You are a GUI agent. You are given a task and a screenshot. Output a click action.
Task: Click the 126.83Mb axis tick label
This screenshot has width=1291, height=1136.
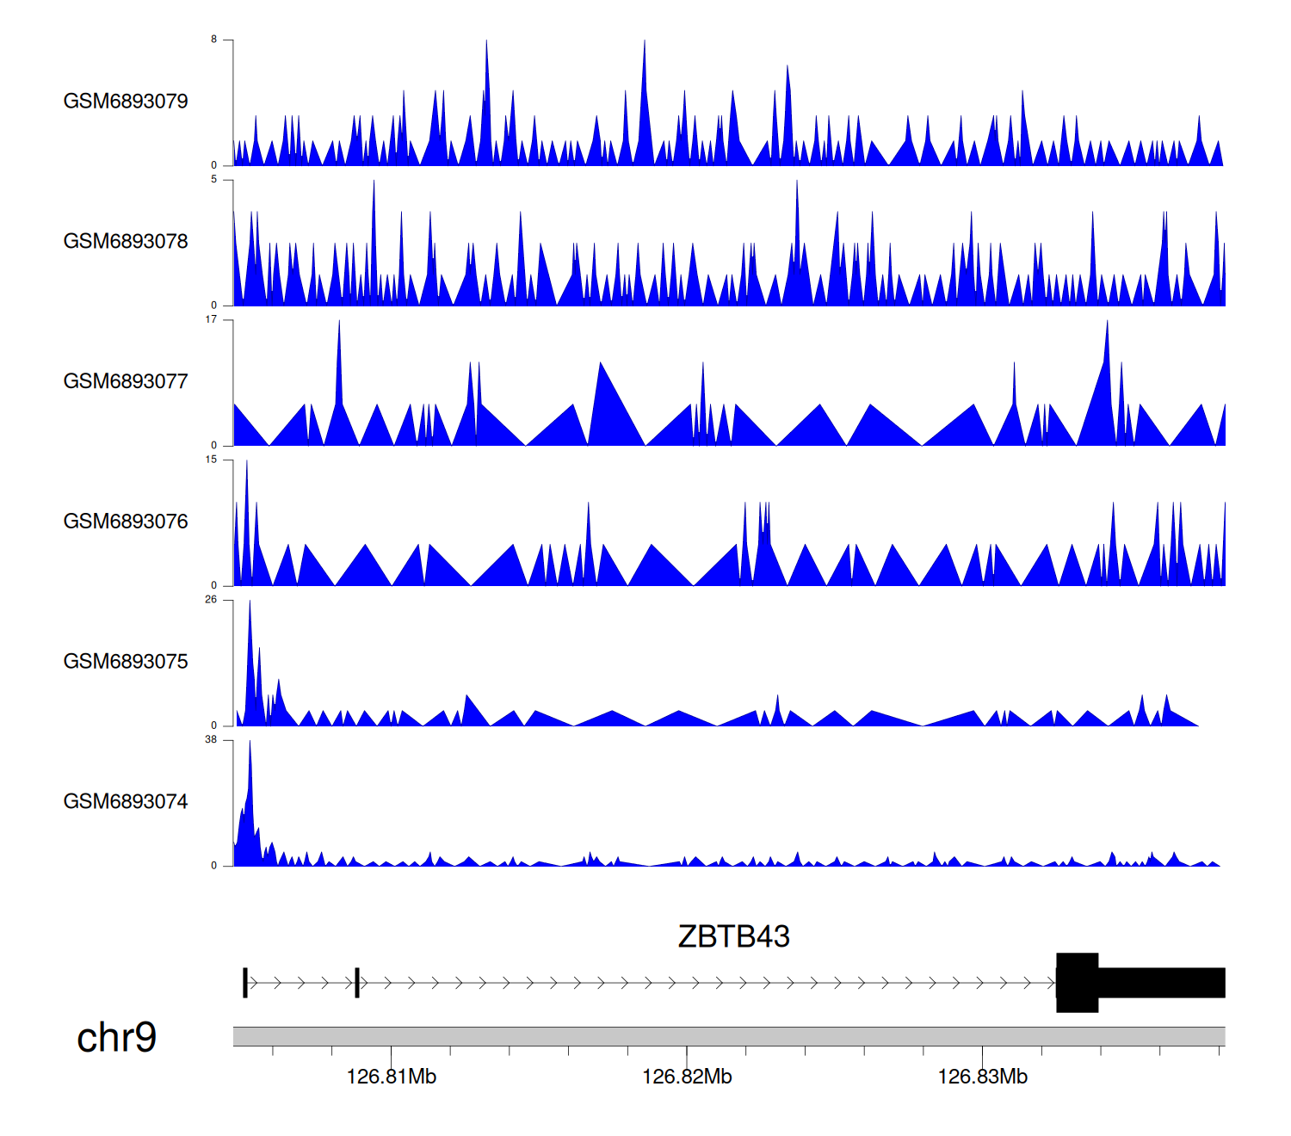click(982, 1077)
